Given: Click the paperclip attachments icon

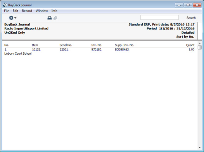Looking at the screenshot, I should [x=55, y=18].
